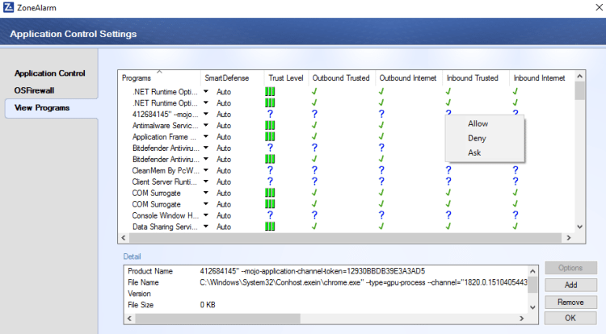
Task: Click Inbound Trusted question mark for Client Server Runti...
Action: pos(448,182)
